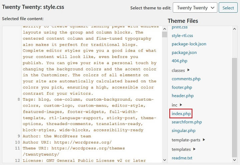This screenshot has height=165, width=240.
Task: Open comments.php file
Action: (186, 79)
